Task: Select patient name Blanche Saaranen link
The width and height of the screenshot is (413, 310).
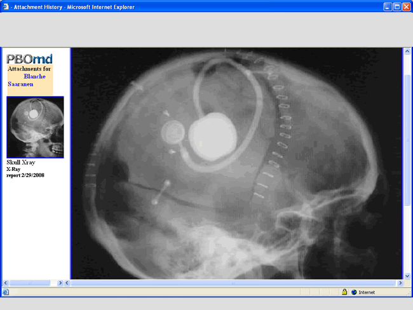Action: click(x=34, y=76)
